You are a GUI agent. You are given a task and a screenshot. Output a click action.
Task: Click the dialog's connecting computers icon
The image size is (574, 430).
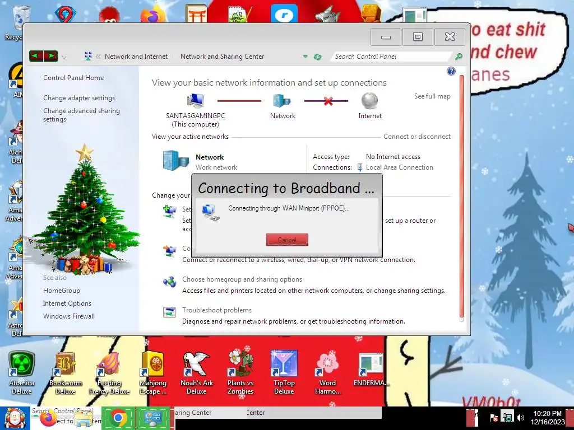click(211, 212)
